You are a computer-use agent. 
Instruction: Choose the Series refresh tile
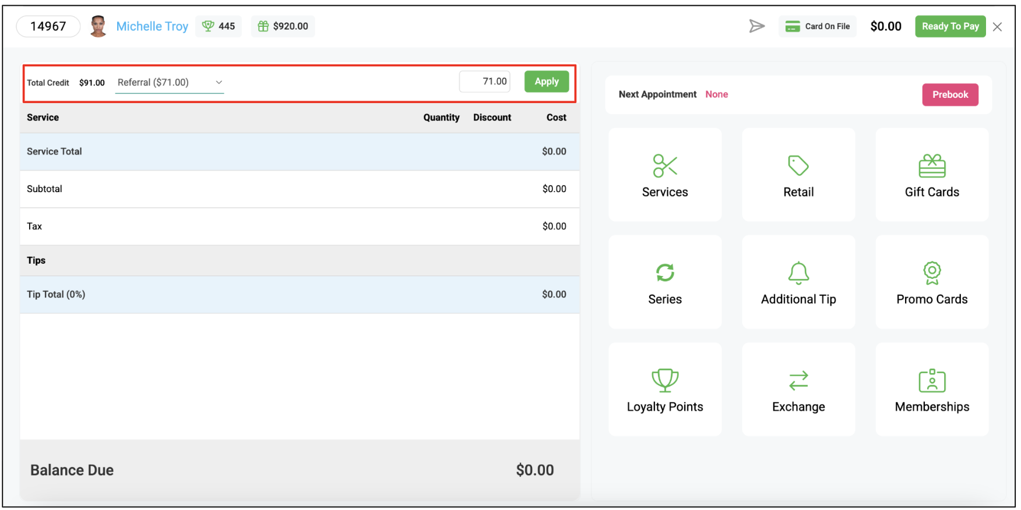point(664,282)
